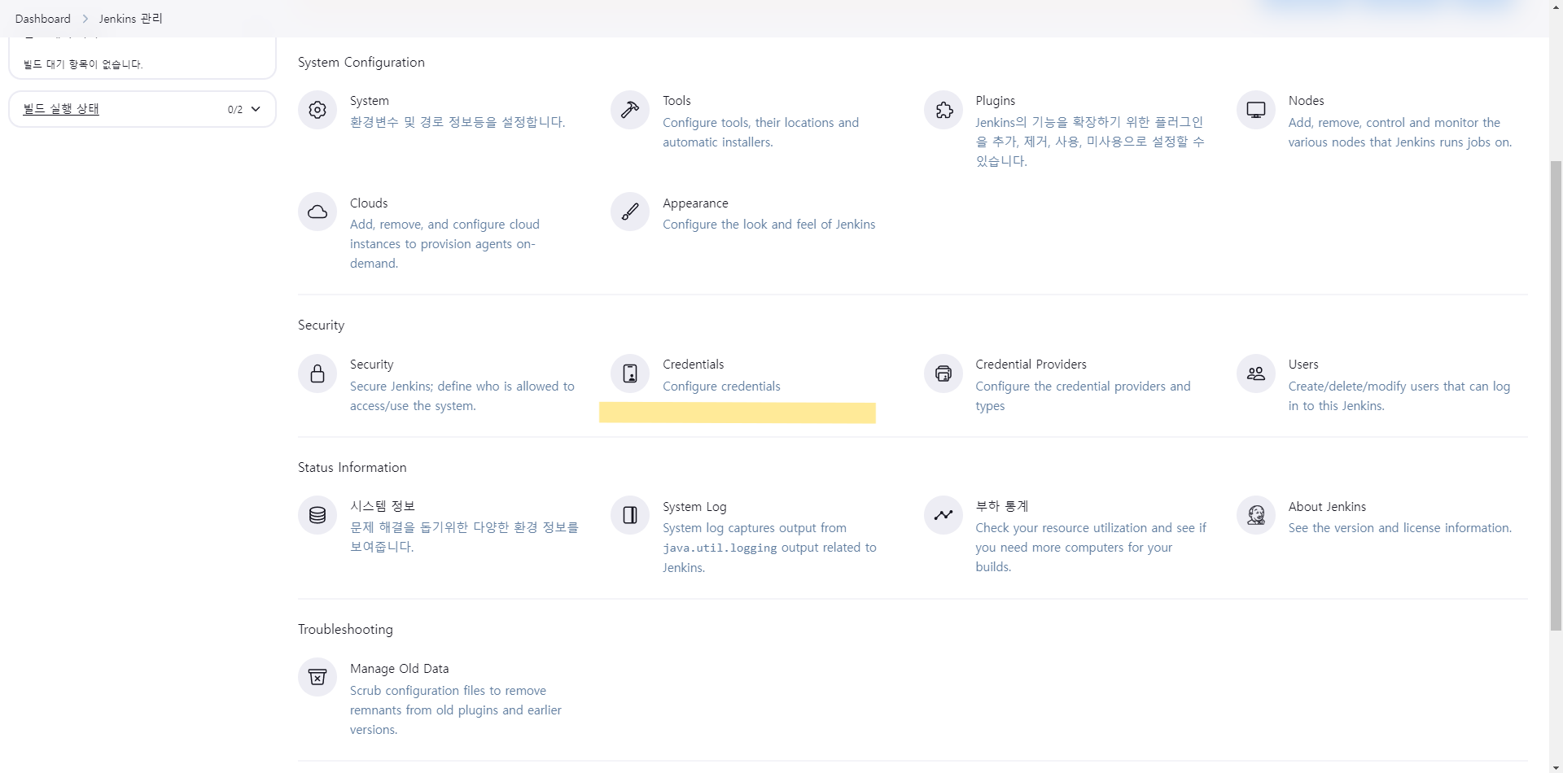Click 'Configure credentials' description text

pos(721,386)
